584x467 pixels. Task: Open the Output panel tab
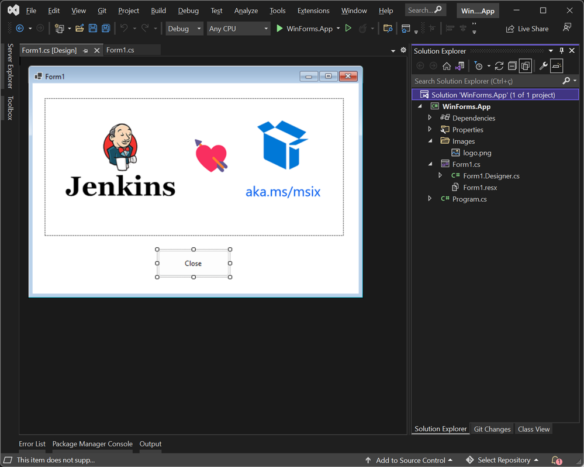coord(150,444)
